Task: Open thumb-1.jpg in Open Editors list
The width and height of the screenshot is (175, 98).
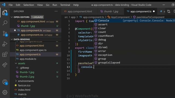Action: 36,26
